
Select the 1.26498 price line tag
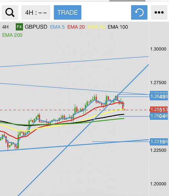(x=159, y=96)
